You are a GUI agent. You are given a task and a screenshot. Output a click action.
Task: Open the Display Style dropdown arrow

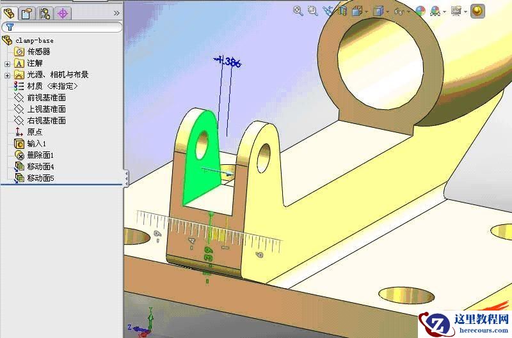pyautogui.click(x=388, y=12)
